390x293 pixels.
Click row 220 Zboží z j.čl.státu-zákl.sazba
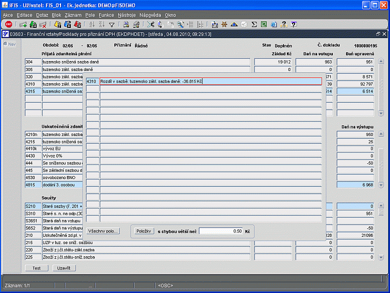[x=137, y=249]
